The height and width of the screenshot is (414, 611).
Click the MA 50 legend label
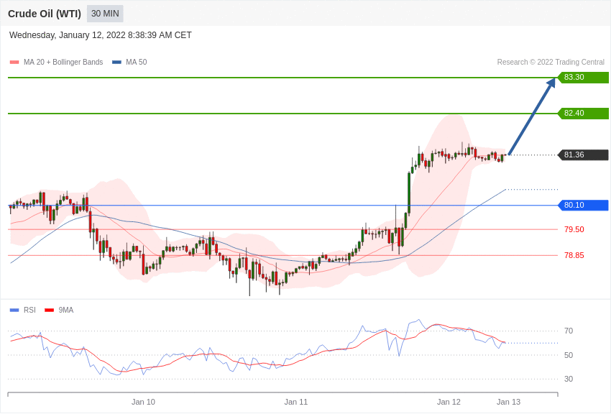137,62
